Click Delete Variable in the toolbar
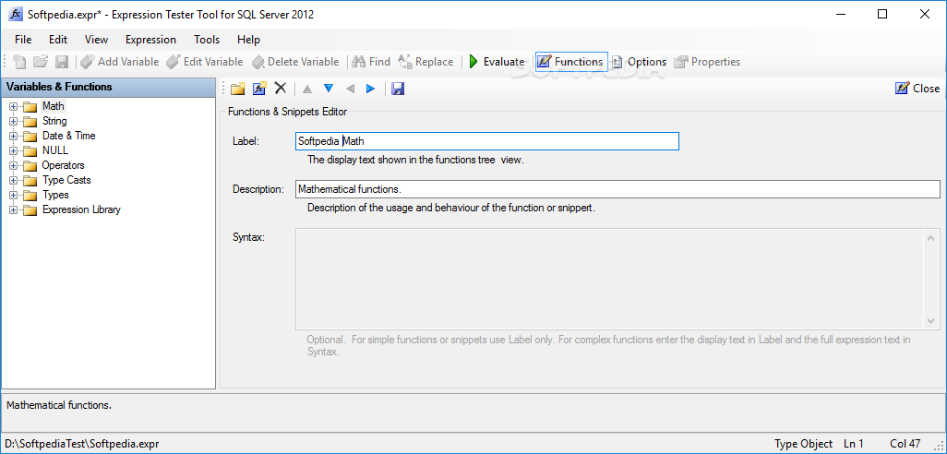Image resolution: width=947 pixels, height=454 pixels. [x=295, y=62]
